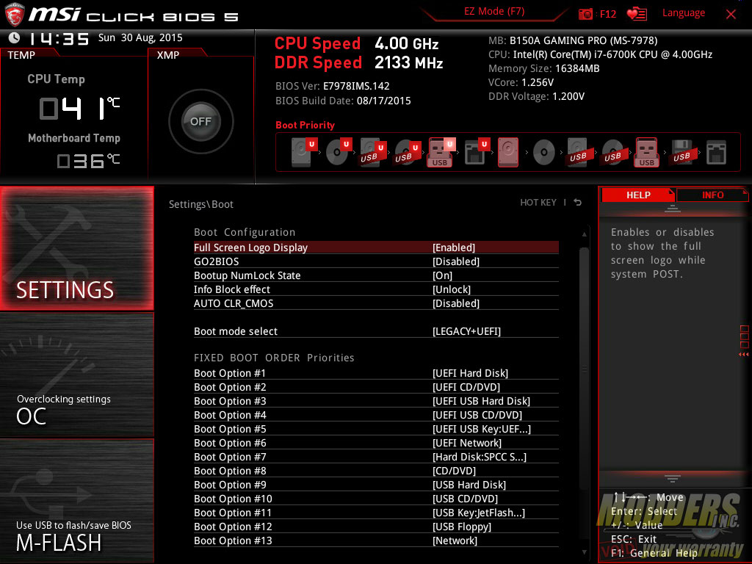Select legacy Hard Disk boot priority icon
Viewport: 752px width, 564px height.
pyautogui.click(x=508, y=152)
